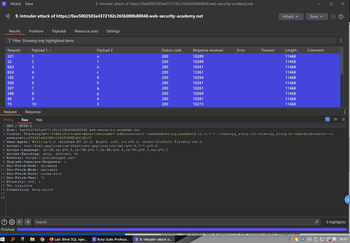The width and height of the screenshot is (350, 243).
Task: Click the Bluetooth tray icon
Action: [x=303, y=239]
